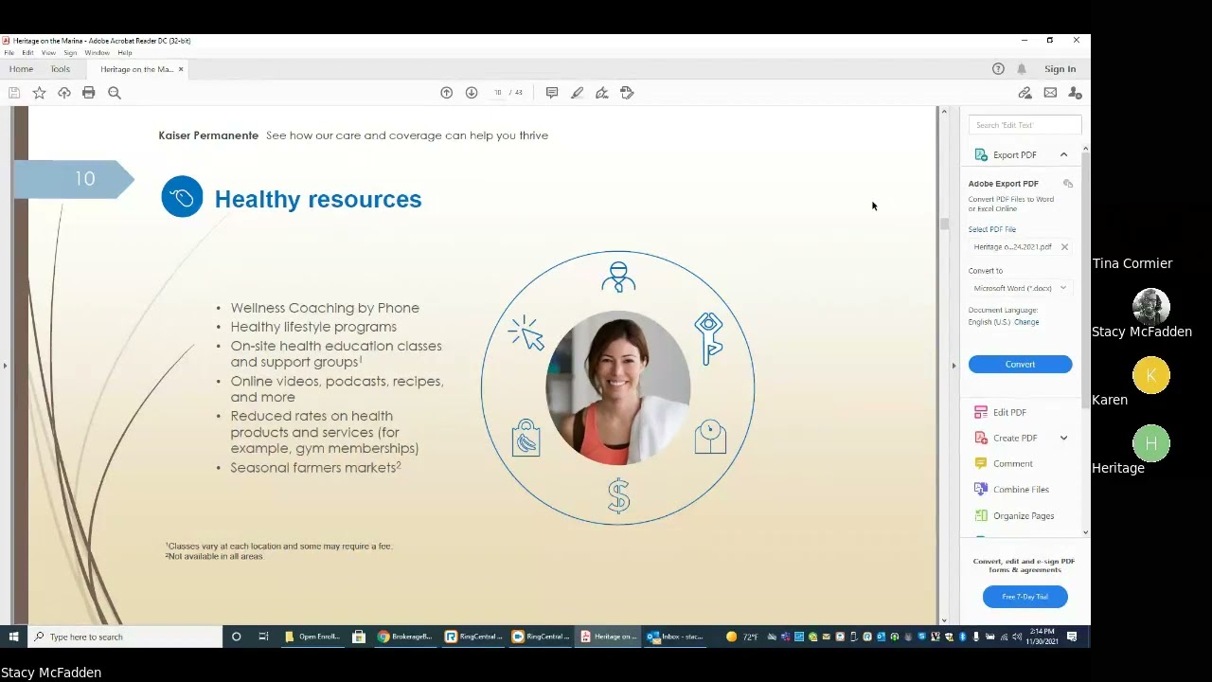Click the Search 'Edit Text' field
1212x682 pixels.
pos(1025,125)
